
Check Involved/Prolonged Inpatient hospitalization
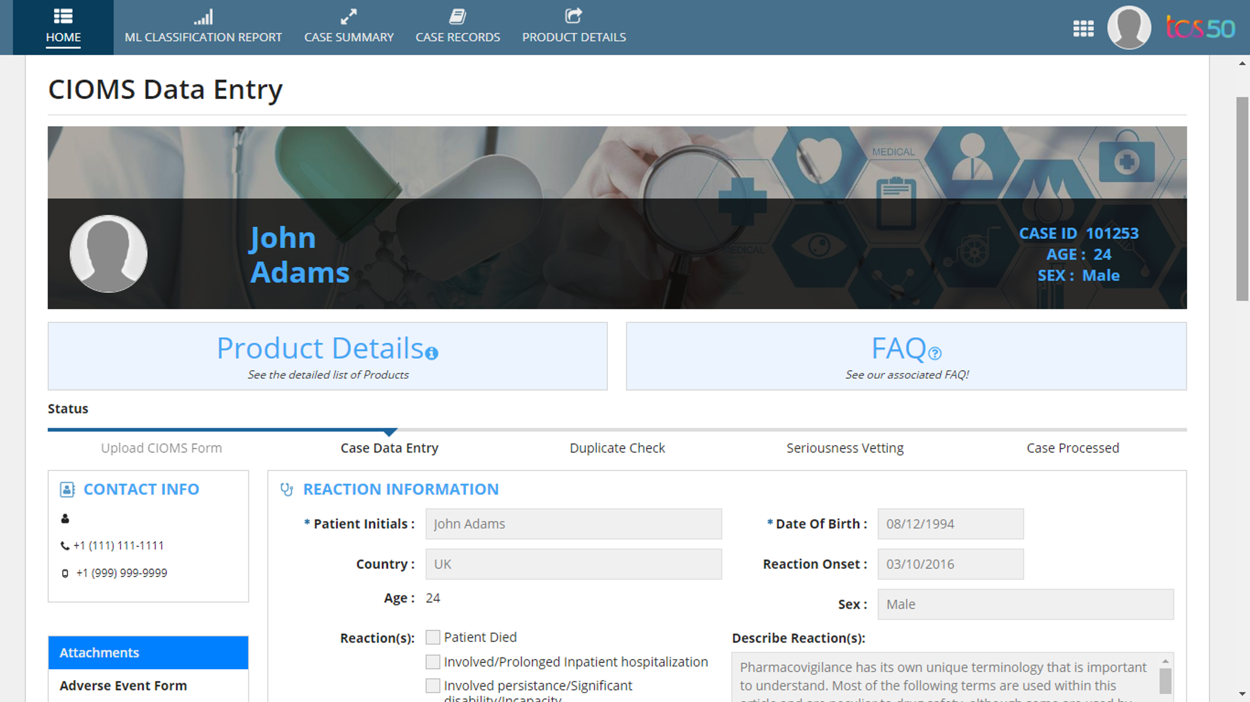[x=432, y=662]
